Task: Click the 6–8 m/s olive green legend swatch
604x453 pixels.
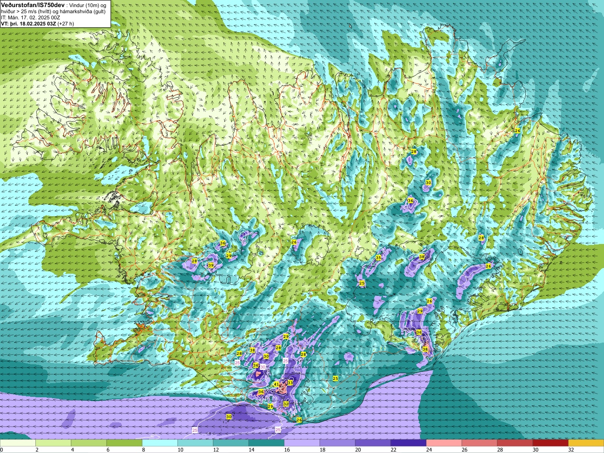Action: [124, 443]
